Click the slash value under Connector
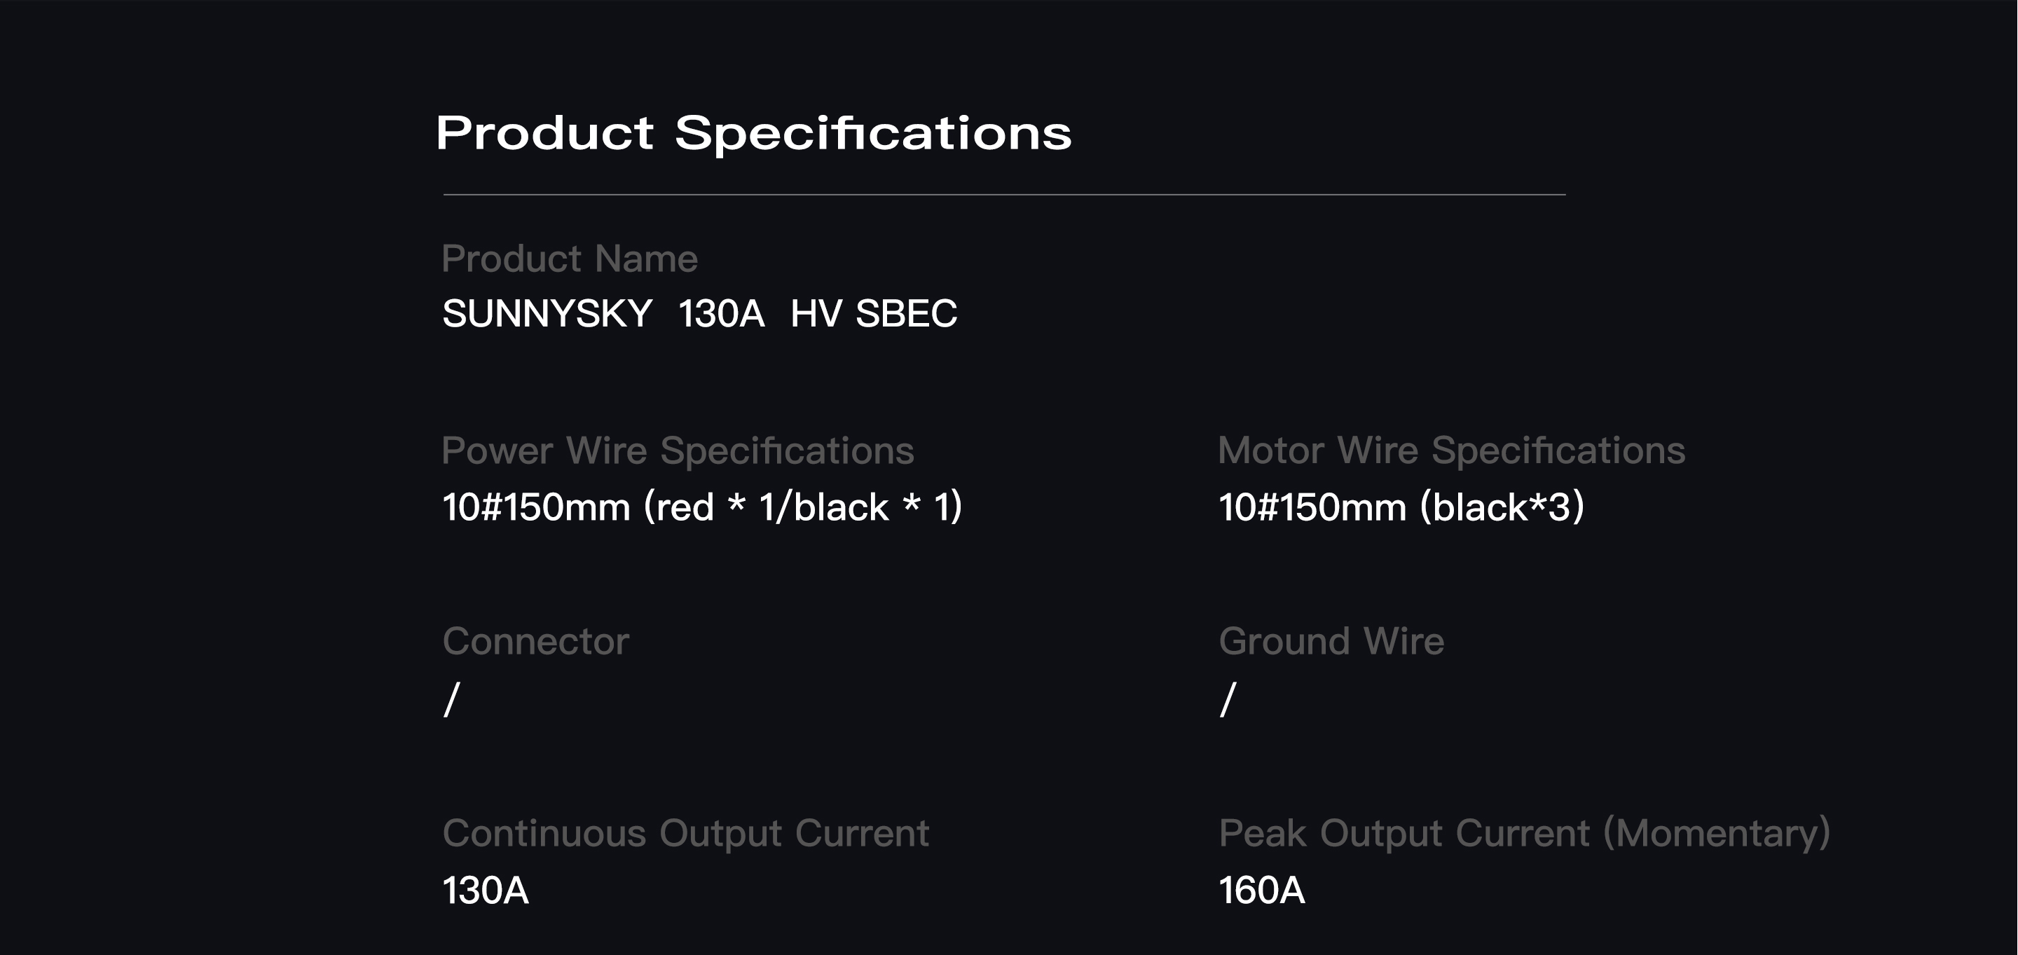 click(x=452, y=699)
